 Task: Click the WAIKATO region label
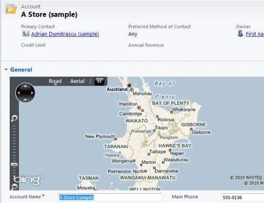(137, 121)
